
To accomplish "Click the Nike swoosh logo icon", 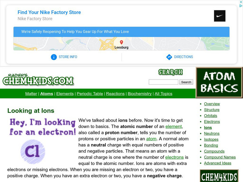I will pyautogui.click(x=220, y=16).
